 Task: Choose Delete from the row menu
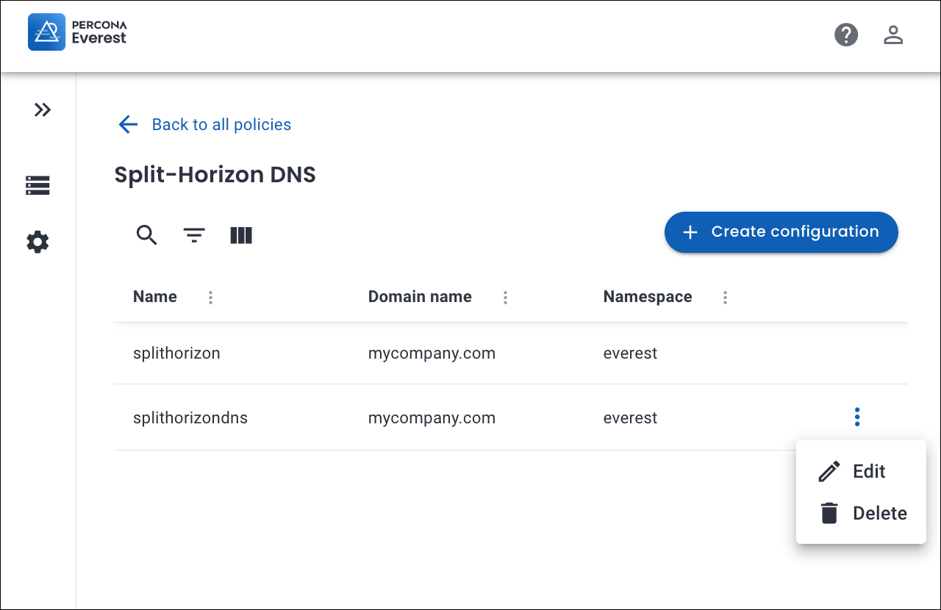(x=879, y=514)
